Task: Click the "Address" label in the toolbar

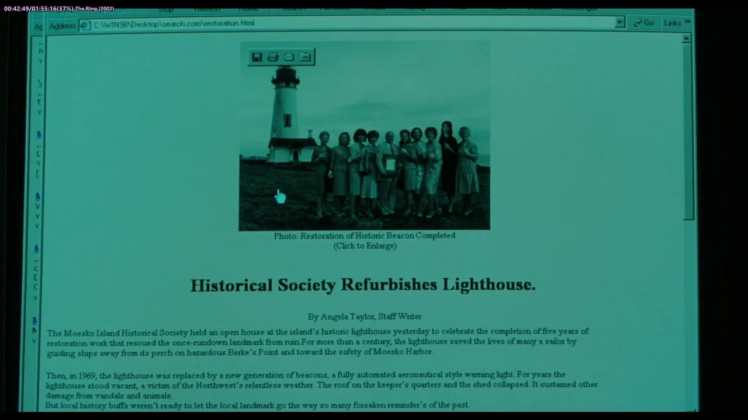Action: coord(63,26)
